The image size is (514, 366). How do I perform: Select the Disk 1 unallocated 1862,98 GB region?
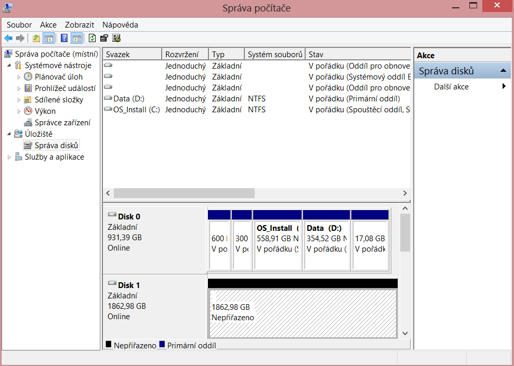[302, 312]
